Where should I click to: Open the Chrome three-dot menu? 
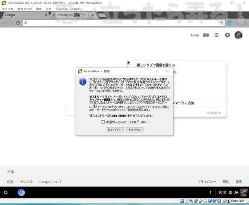[x=245, y=23]
